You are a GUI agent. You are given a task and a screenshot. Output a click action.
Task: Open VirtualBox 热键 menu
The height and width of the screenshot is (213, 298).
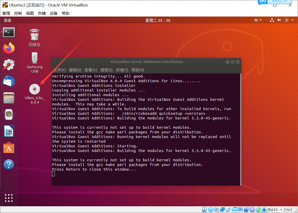42,13
